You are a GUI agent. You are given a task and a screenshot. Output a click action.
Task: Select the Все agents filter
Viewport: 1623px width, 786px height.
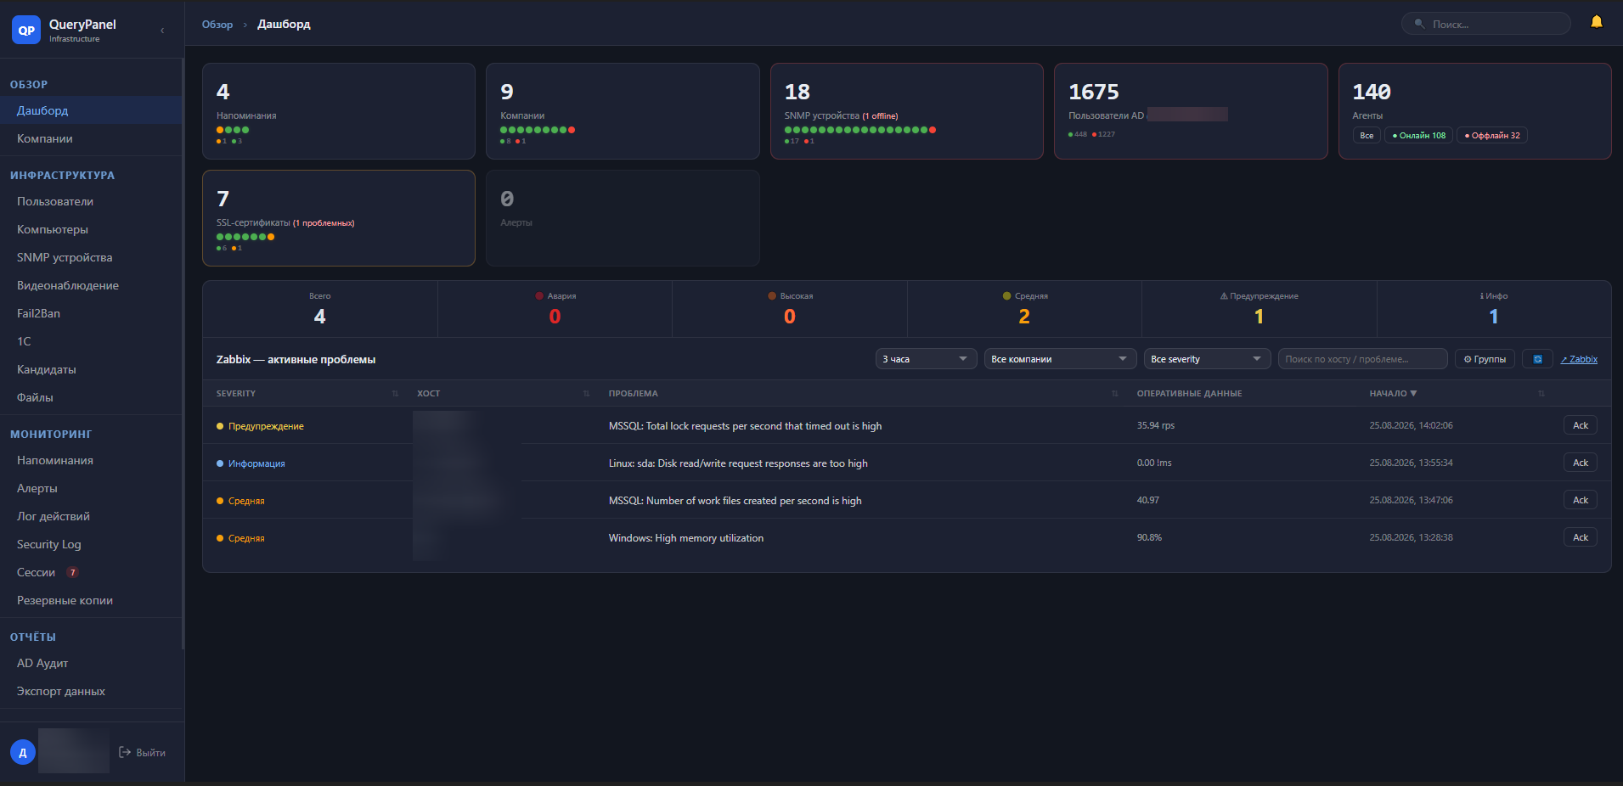1367,135
